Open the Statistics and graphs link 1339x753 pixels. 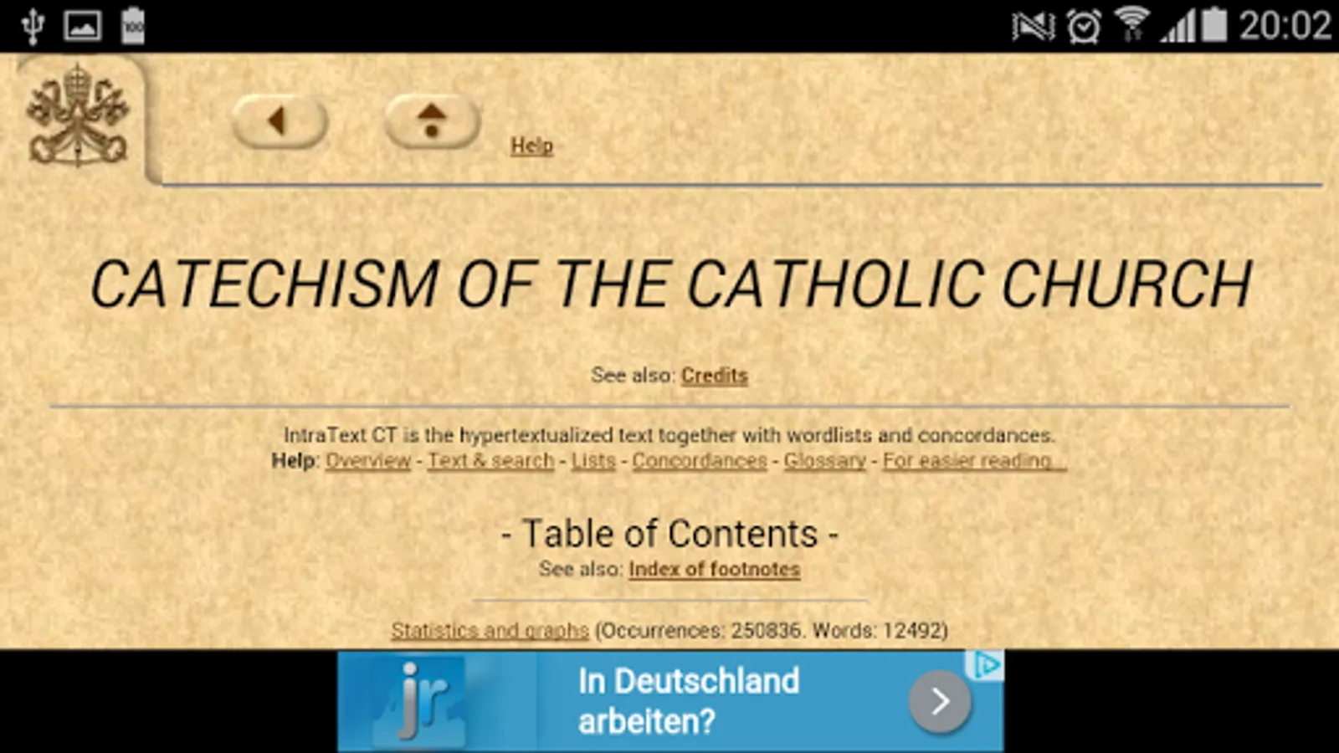coord(490,631)
